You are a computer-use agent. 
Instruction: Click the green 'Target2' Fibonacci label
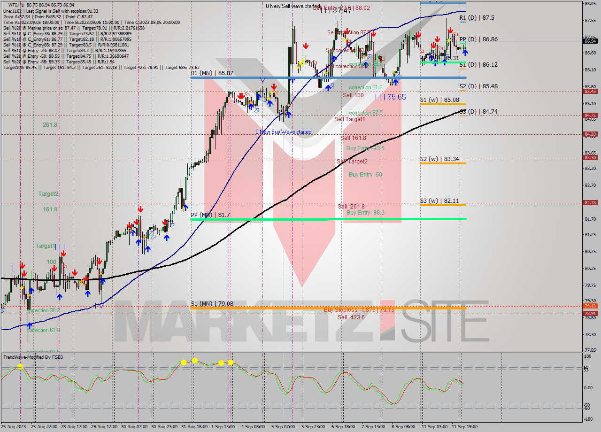(x=48, y=194)
